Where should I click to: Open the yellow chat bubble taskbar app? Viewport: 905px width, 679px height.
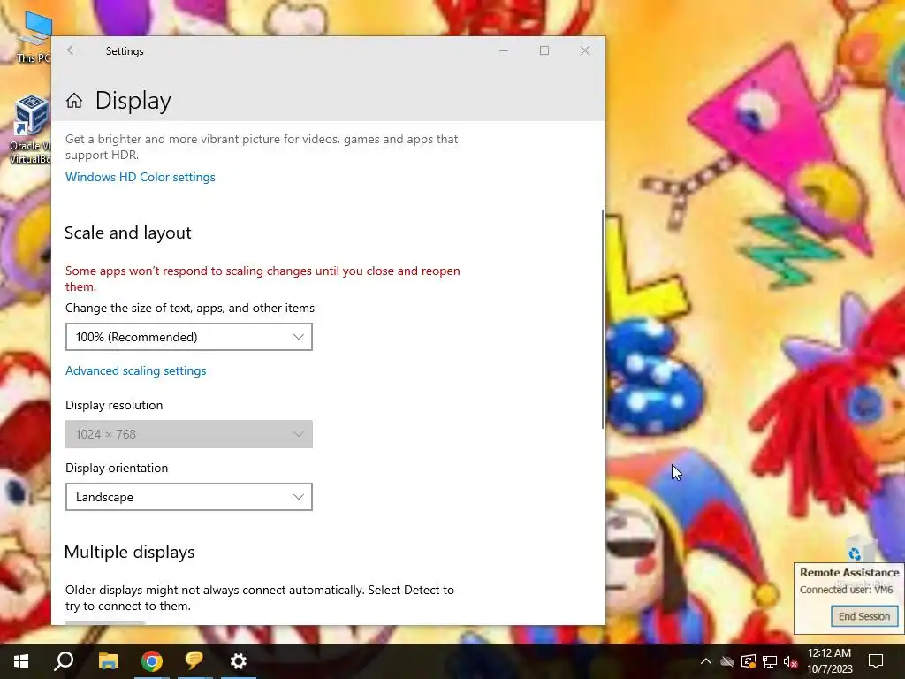click(194, 661)
